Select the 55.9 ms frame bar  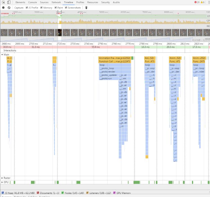96,47
